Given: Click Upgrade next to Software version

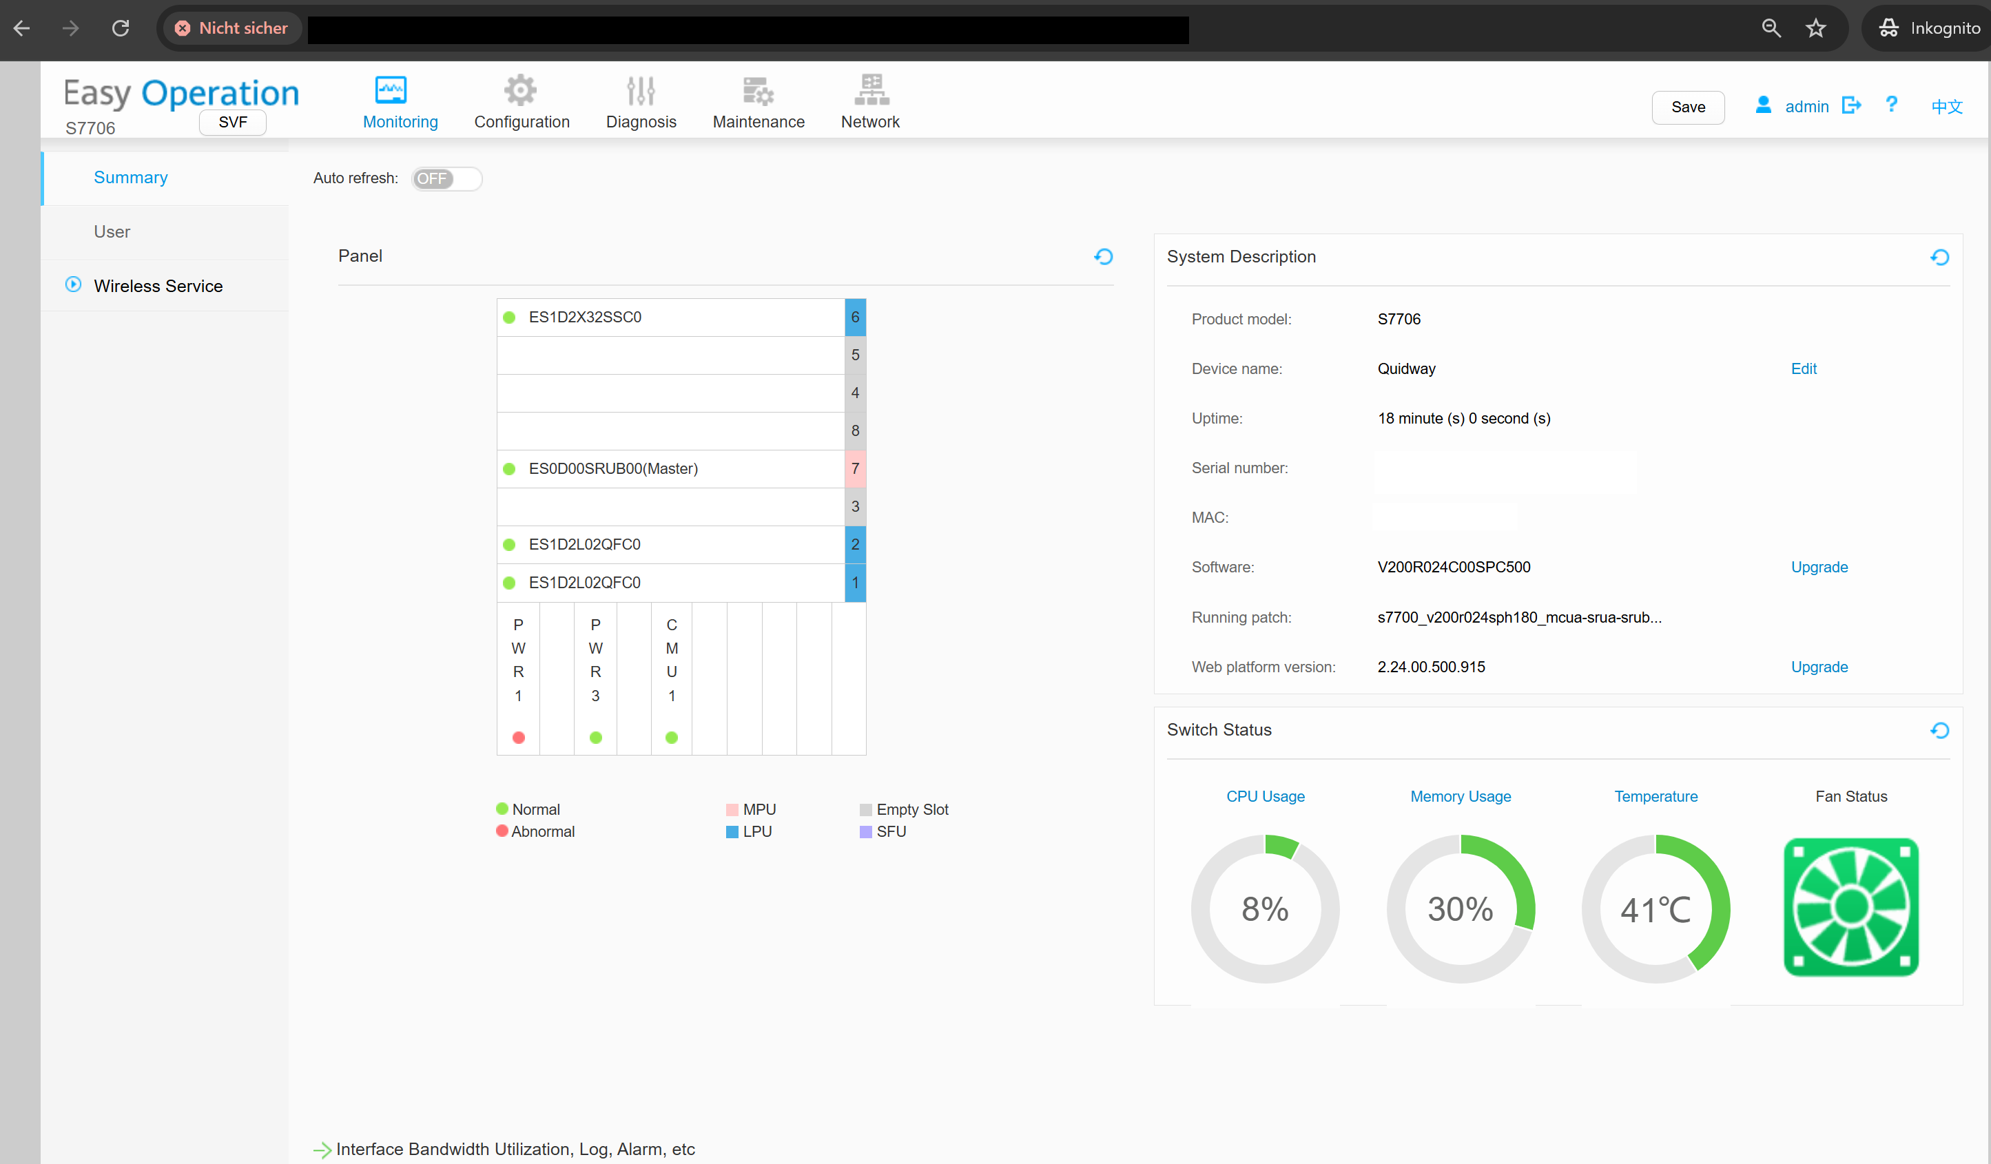Looking at the screenshot, I should [x=1819, y=567].
